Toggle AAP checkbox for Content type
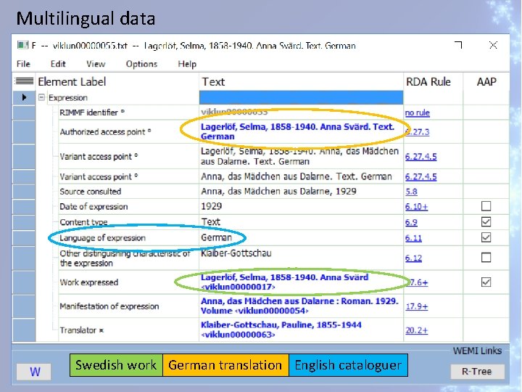This screenshot has width=522, height=392. point(486,221)
